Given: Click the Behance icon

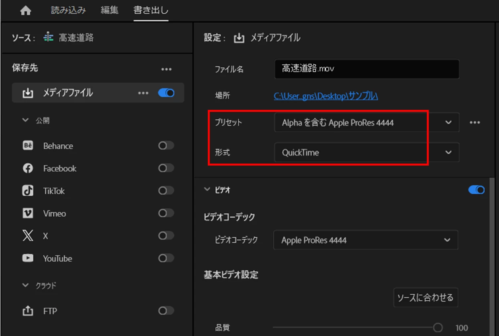Looking at the screenshot, I should click(x=28, y=146).
